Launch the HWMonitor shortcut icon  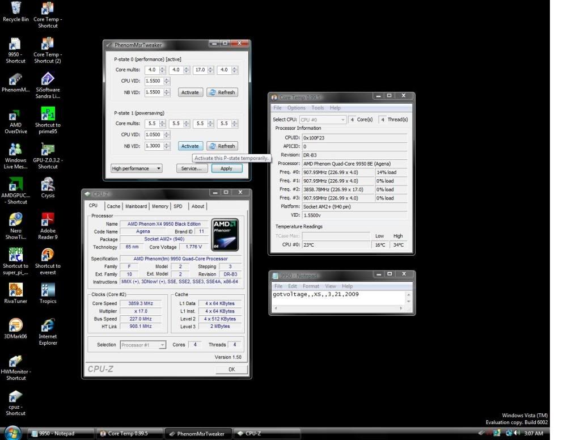[15, 361]
